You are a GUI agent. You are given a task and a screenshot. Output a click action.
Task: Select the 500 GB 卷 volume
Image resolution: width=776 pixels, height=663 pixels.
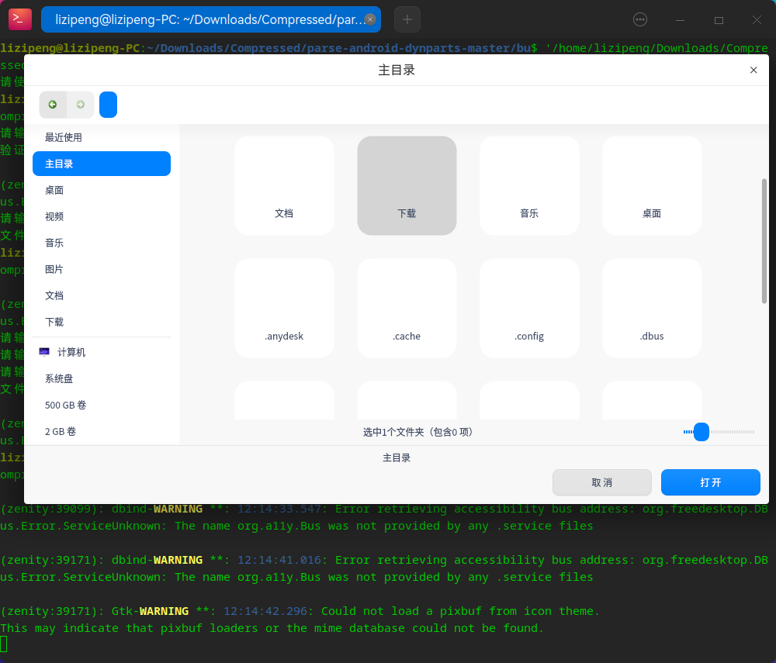coord(65,405)
